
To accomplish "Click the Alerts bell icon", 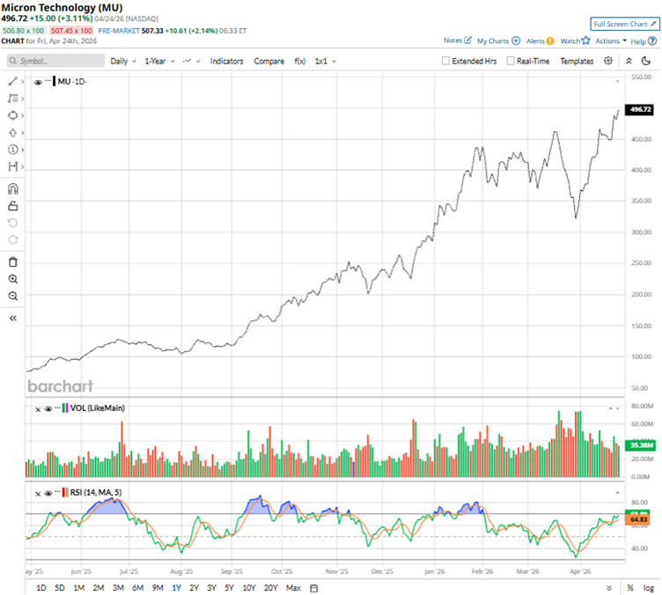I will pyautogui.click(x=549, y=41).
